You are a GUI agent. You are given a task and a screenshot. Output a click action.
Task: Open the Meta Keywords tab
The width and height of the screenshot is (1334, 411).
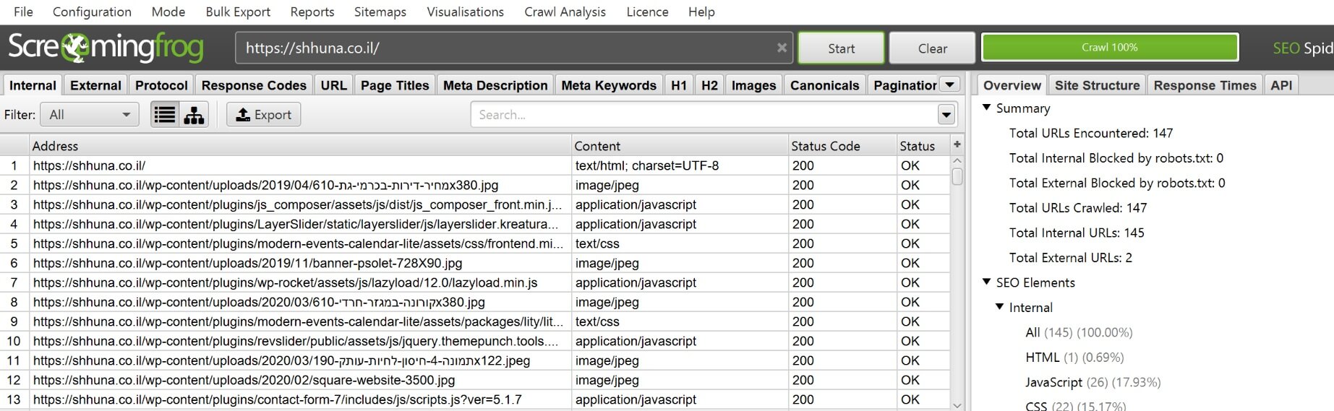pos(609,85)
